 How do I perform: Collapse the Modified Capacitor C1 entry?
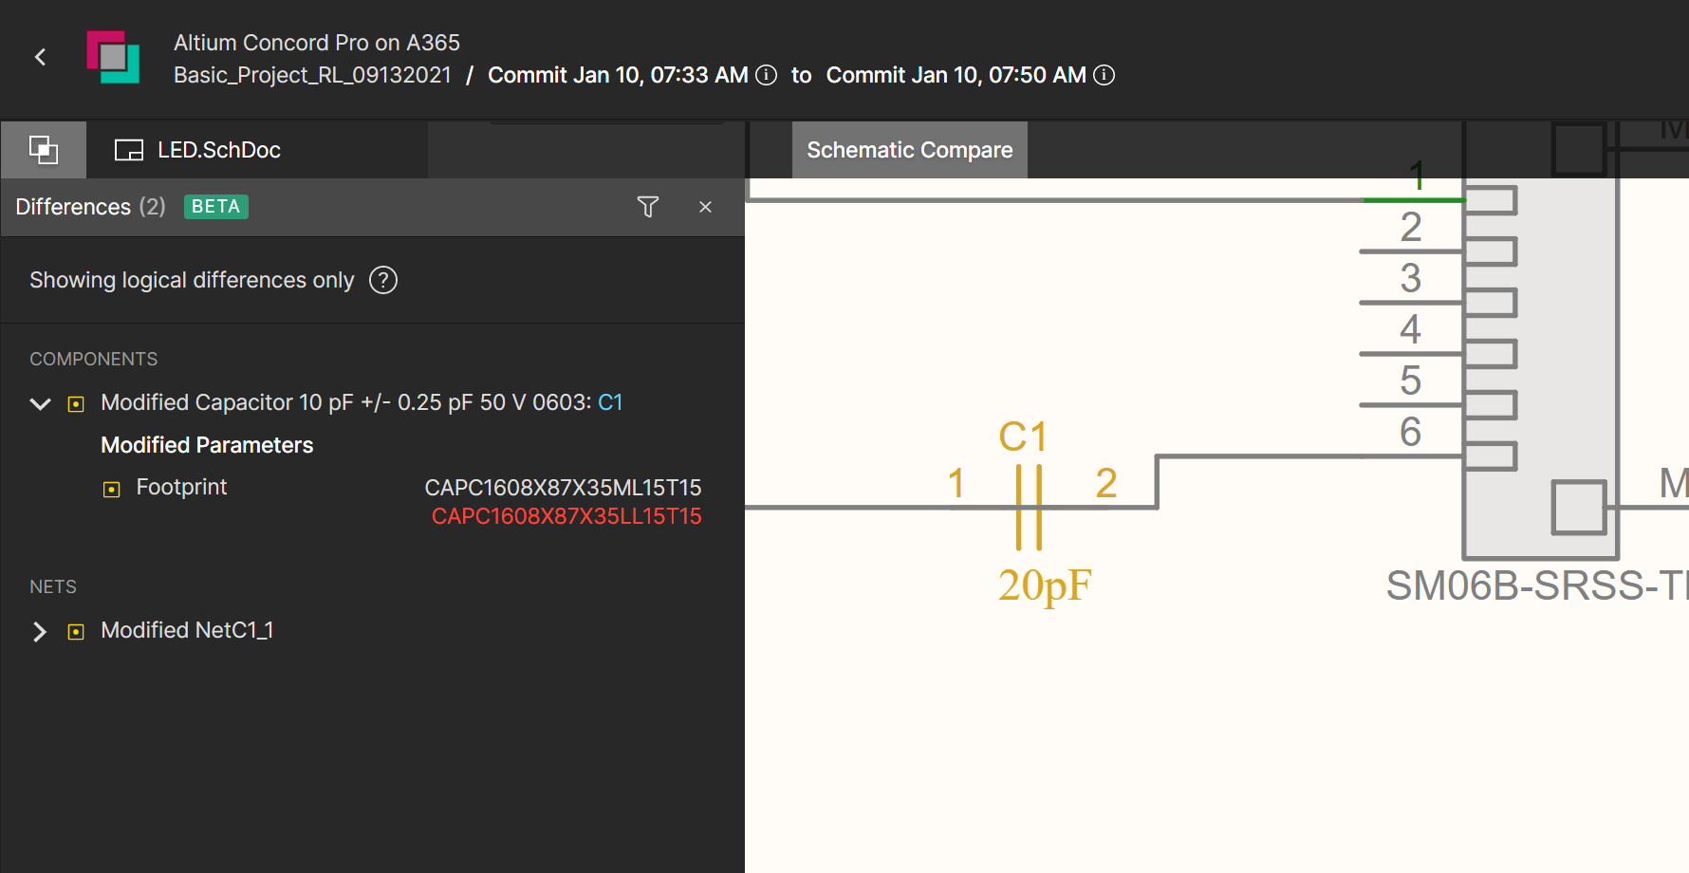point(40,404)
